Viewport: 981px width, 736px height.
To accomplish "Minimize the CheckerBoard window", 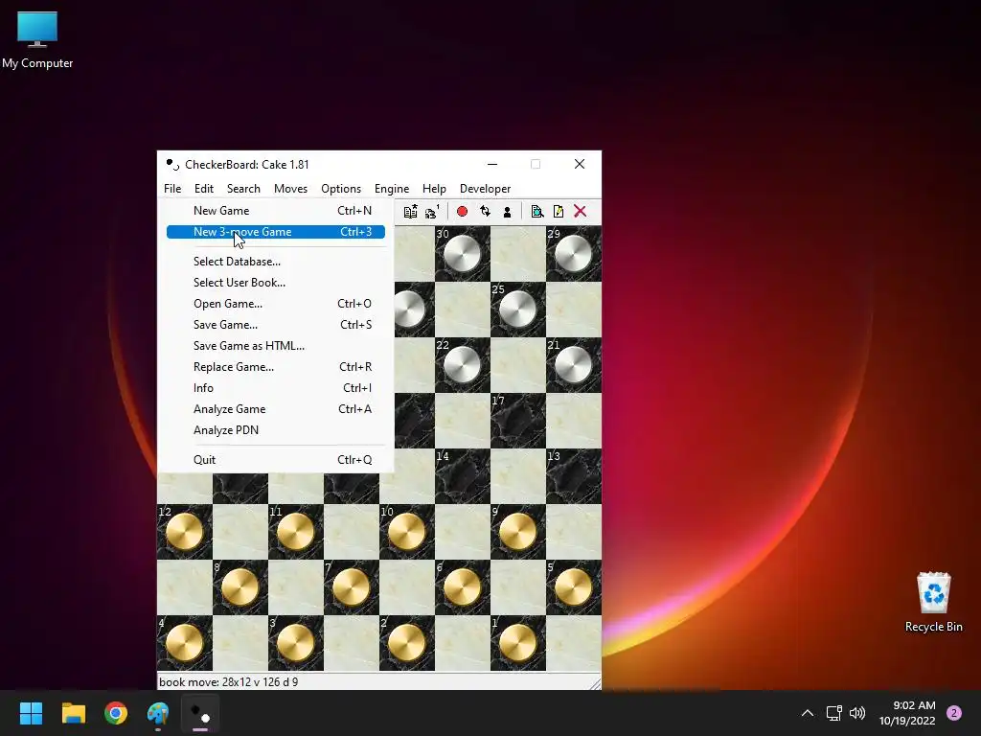I will coord(492,164).
